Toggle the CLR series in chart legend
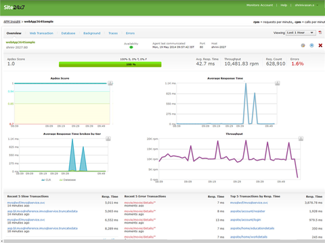The width and height of the screenshot is (325, 243). click(46, 180)
